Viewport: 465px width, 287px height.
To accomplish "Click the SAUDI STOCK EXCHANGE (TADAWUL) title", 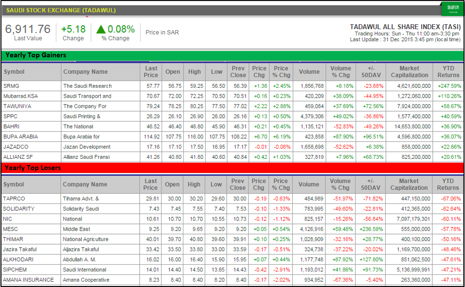I will [61, 10].
